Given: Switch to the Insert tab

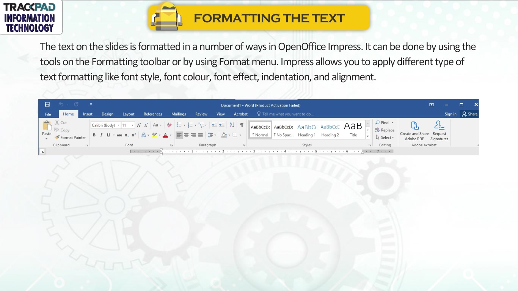Looking at the screenshot, I should (88, 114).
